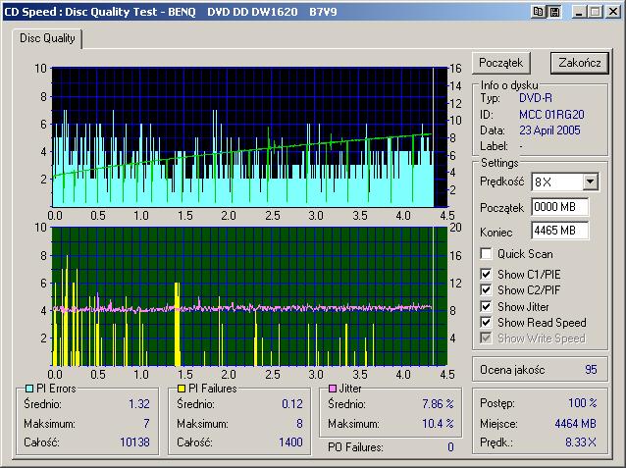Viewport: 626px width, 468px height.
Task: Click the disc ID value MCC 01RG20
Action: [x=551, y=115]
